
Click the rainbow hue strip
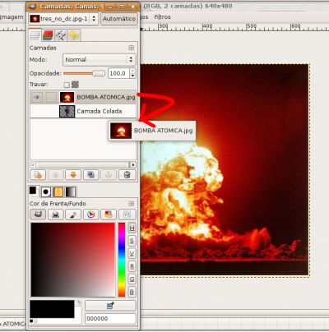tap(122, 260)
